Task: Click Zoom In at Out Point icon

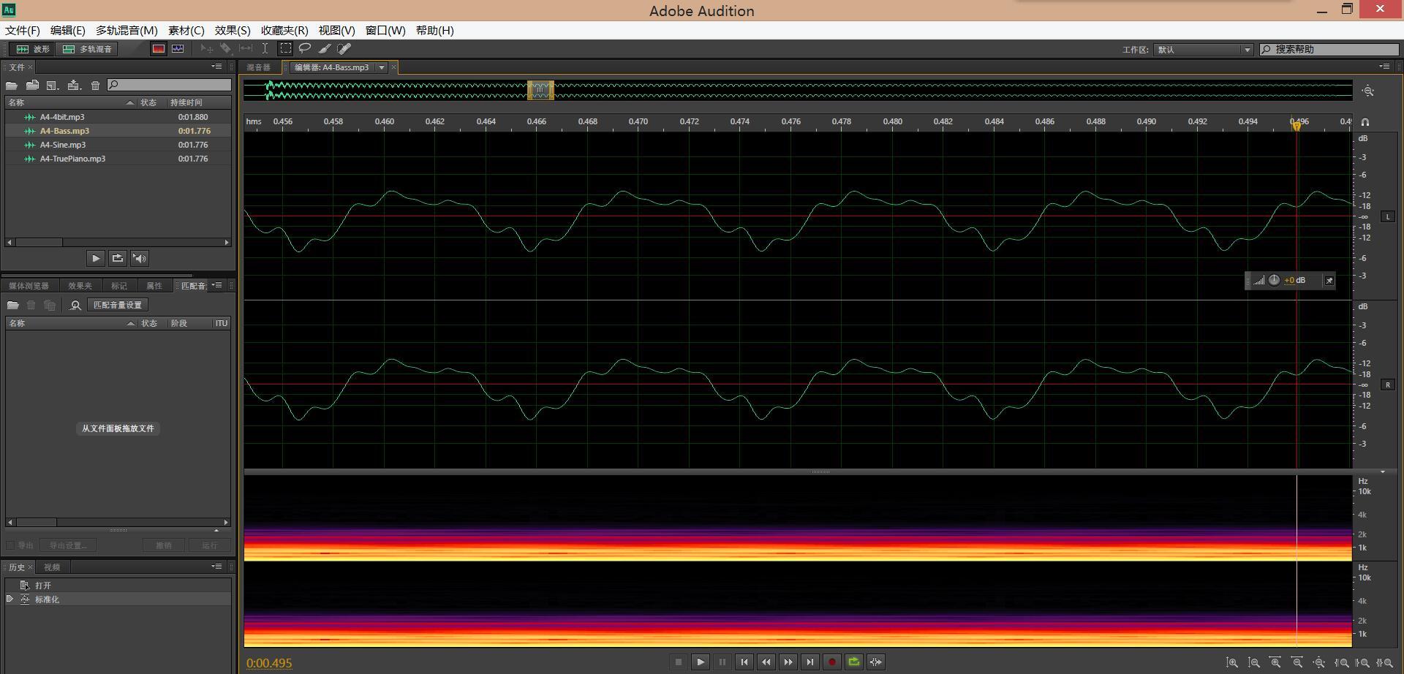Action: coord(1362,663)
